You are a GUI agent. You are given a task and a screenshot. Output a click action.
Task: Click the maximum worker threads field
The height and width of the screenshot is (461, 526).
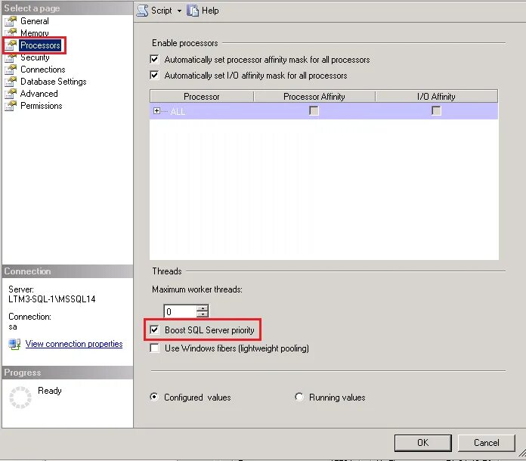(x=180, y=311)
